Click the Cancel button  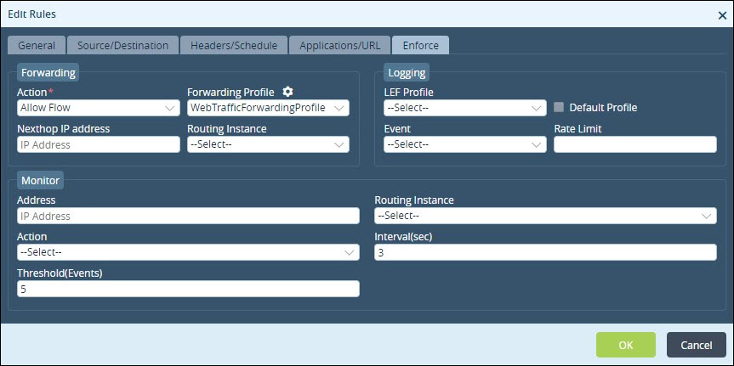point(696,345)
